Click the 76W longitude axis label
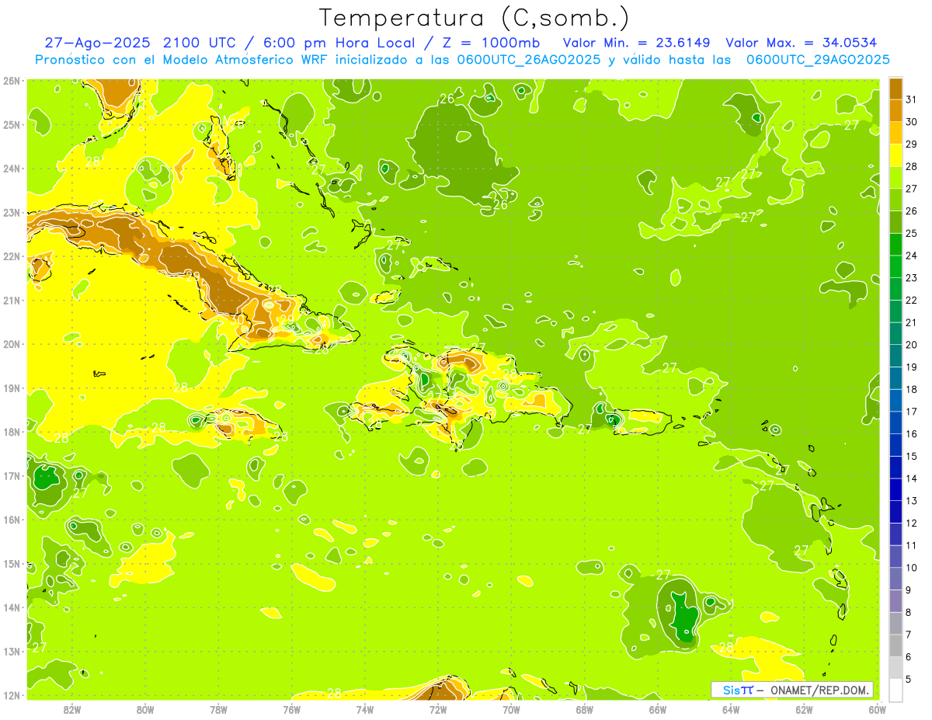The height and width of the screenshot is (720, 932). (x=292, y=709)
